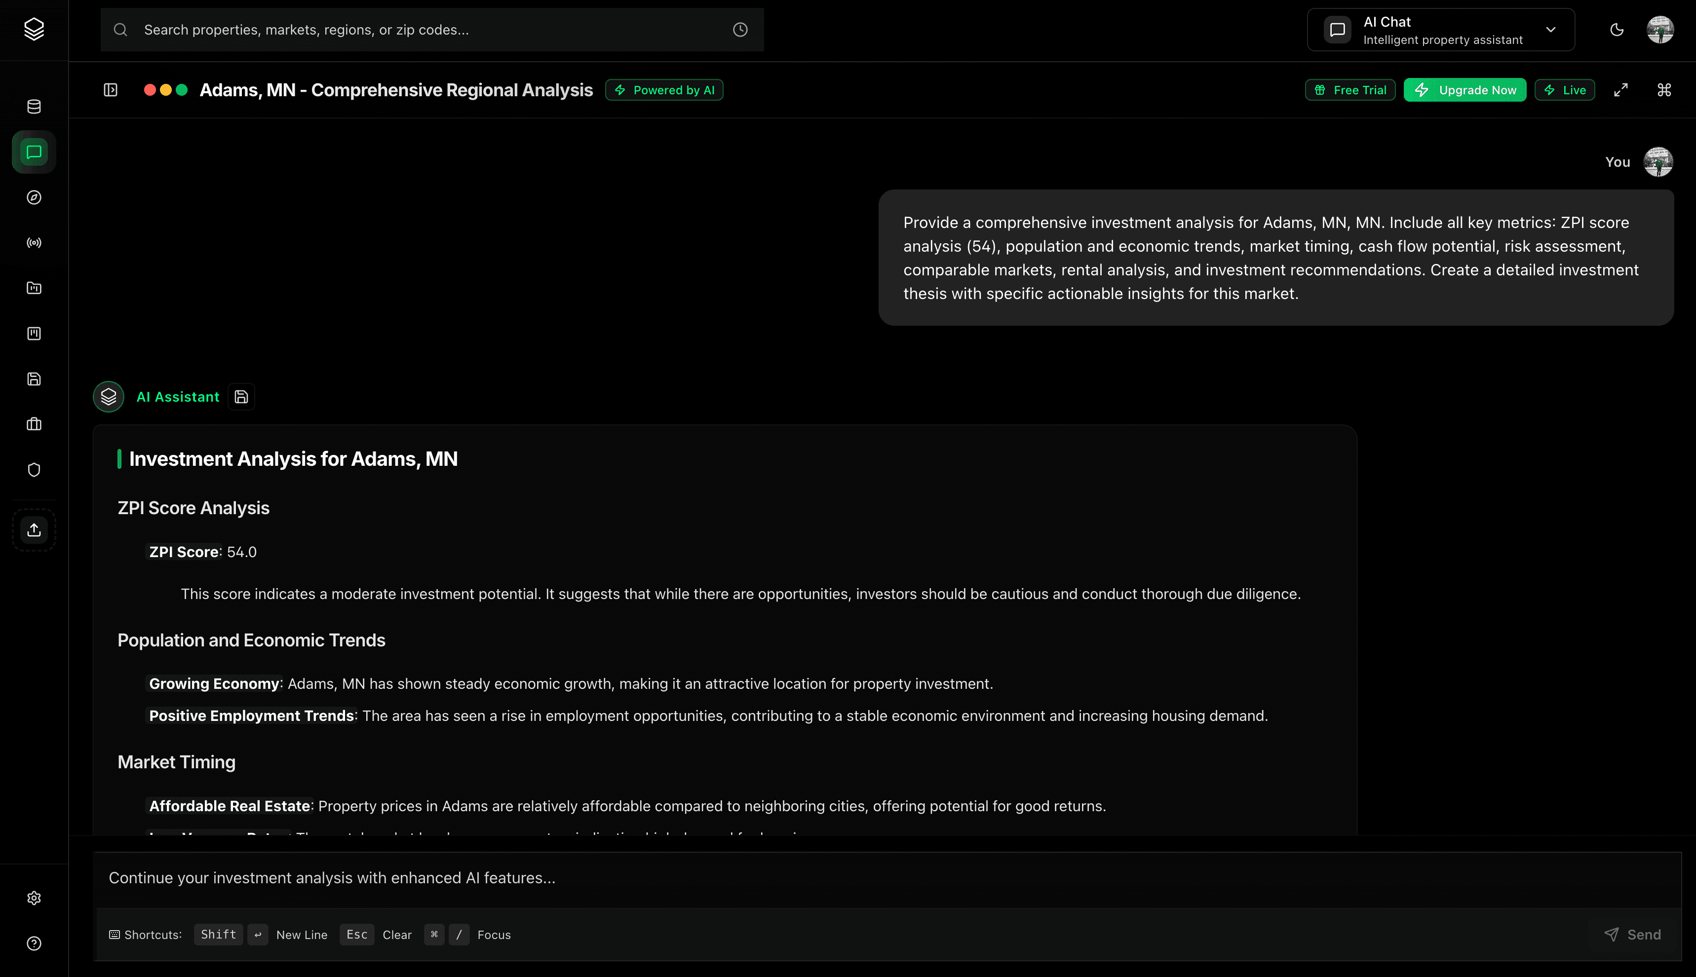Save AI Assistant response with disk icon
Image resolution: width=1696 pixels, height=977 pixels.
click(x=241, y=397)
